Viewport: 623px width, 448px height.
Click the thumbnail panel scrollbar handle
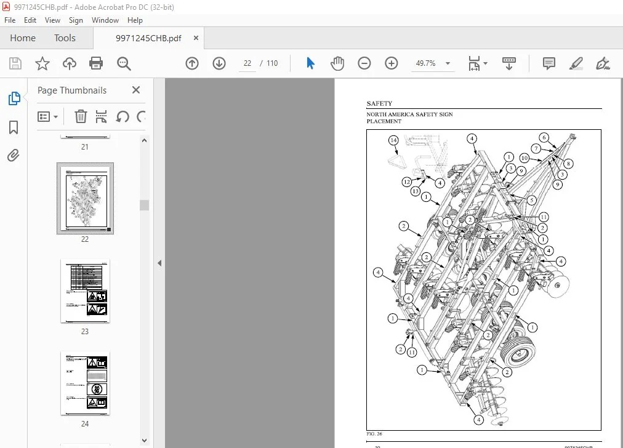point(144,205)
